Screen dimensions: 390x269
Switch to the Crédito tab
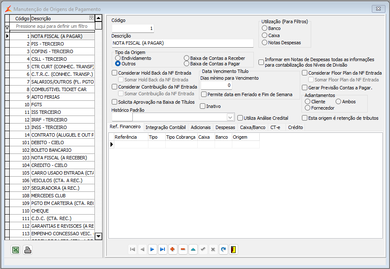click(296, 127)
